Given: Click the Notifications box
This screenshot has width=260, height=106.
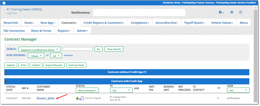Looking at the screenshot, I should click(x=139, y=13).
